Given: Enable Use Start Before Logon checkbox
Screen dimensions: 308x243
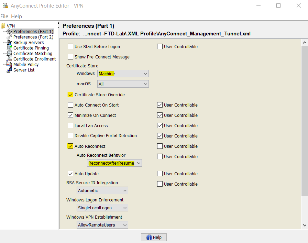Looking at the screenshot, I should [70, 46].
